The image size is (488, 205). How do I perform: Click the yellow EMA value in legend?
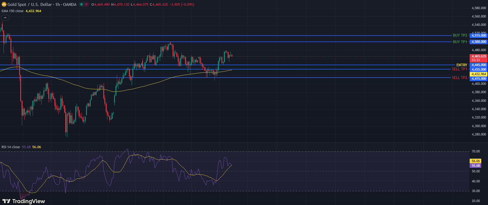33,11
